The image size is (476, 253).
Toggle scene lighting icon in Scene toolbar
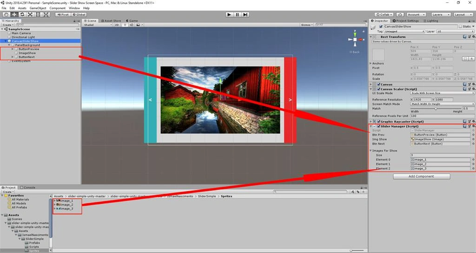pos(125,25)
